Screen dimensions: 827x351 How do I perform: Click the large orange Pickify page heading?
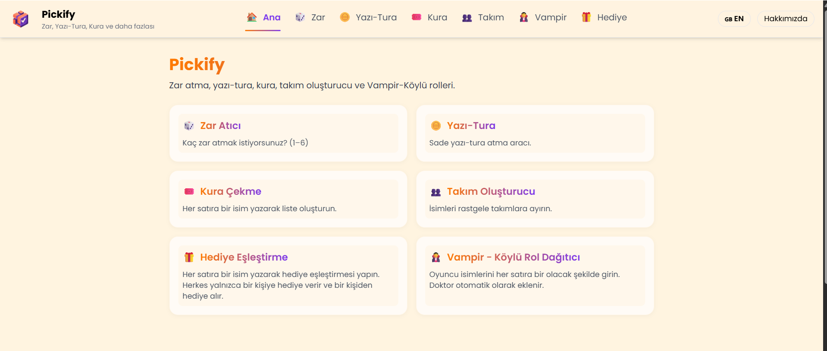(197, 64)
